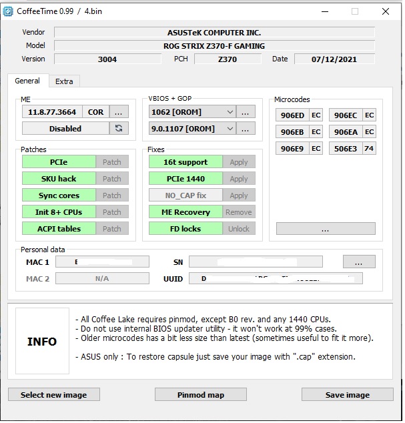Click the ME Recovery status label
This screenshot has width=405, height=423.
point(185,212)
